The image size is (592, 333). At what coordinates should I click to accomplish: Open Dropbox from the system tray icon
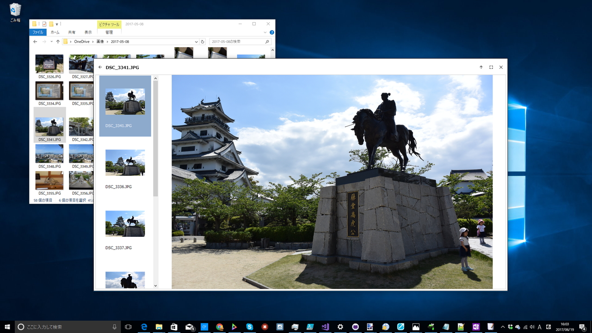(510, 327)
